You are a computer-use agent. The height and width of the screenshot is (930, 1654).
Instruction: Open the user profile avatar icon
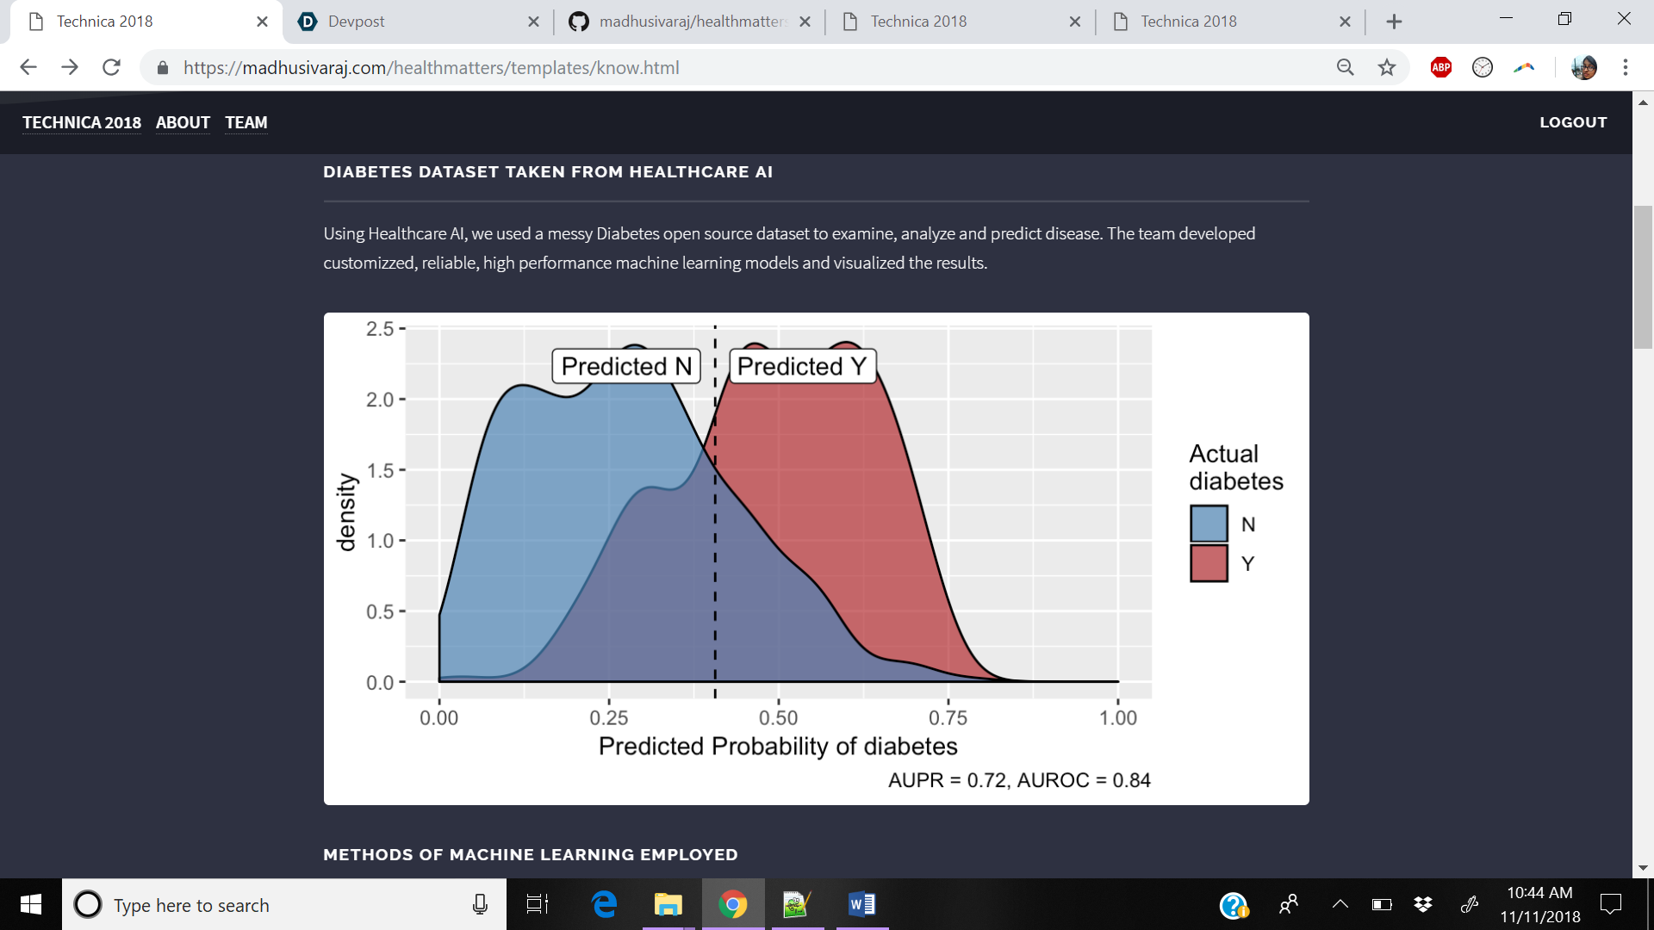[x=1583, y=67]
